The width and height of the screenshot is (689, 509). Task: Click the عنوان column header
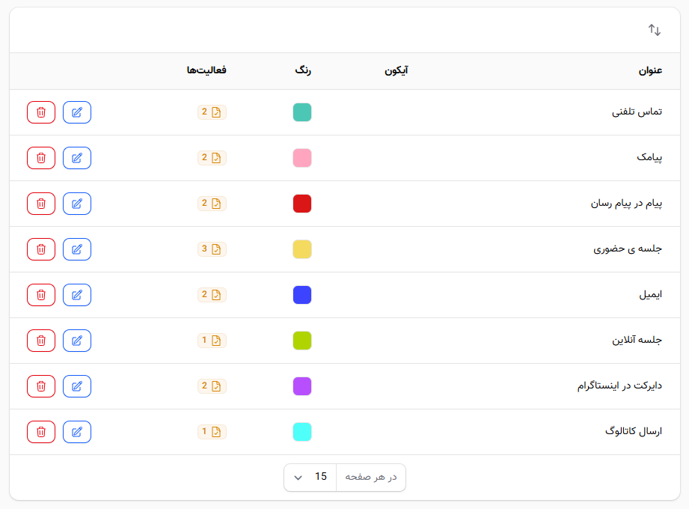650,71
